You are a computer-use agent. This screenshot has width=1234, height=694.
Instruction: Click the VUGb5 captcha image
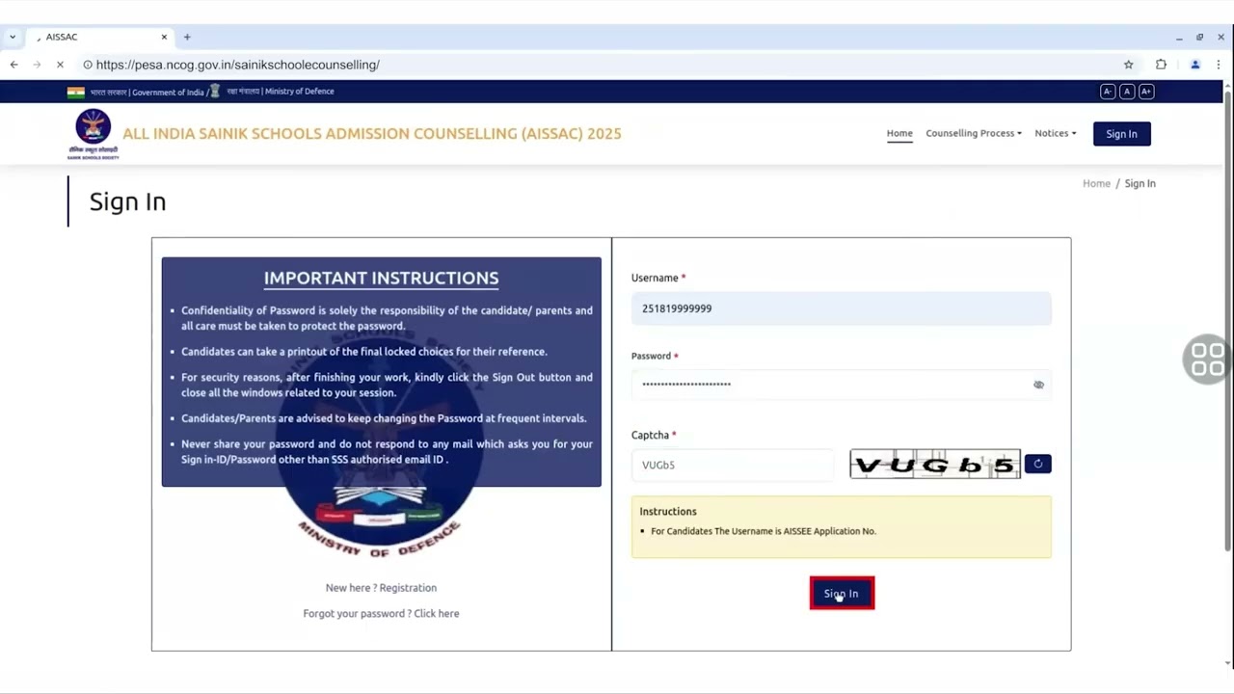[935, 464]
